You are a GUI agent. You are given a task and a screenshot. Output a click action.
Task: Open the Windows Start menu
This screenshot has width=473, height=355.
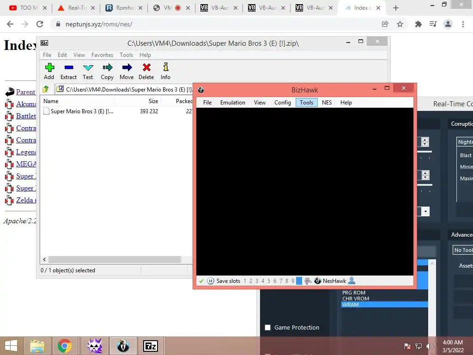[x=11, y=346]
